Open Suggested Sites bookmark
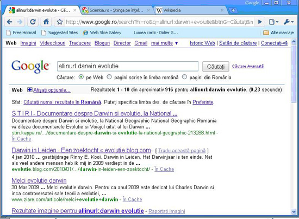The height and width of the screenshot is (219, 299). click(60, 33)
